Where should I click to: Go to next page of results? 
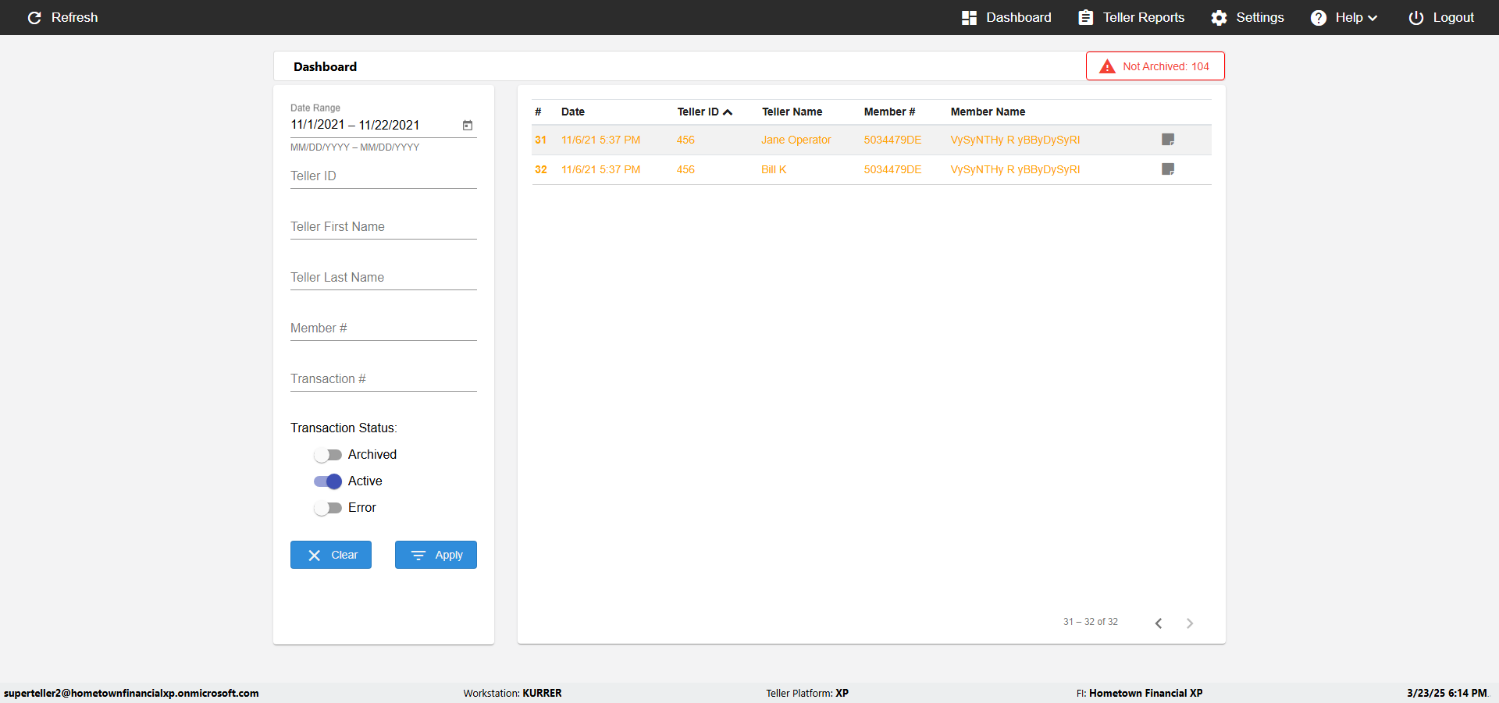point(1190,623)
